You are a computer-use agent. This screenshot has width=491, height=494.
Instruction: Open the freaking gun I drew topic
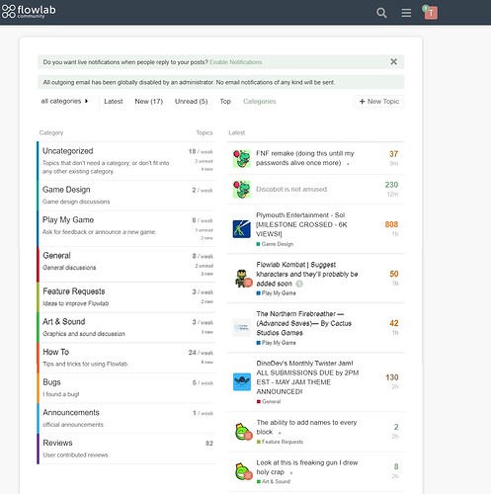[x=307, y=467]
